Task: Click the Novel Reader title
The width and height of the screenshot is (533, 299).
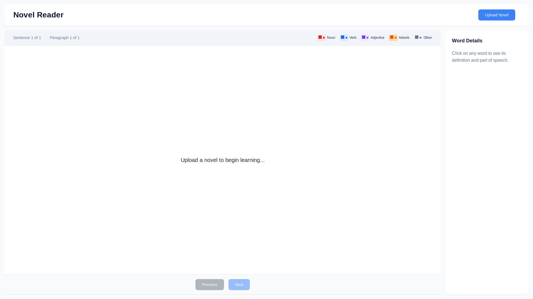Action: pos(38,15)
